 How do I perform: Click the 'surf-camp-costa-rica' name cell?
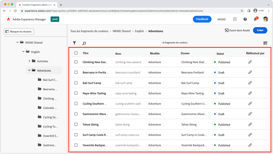[x=127, y=135]
